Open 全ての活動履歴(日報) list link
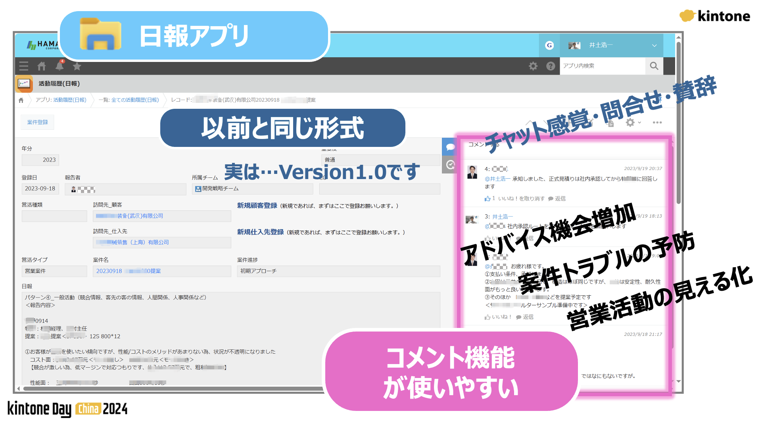 tap(135, 100)
